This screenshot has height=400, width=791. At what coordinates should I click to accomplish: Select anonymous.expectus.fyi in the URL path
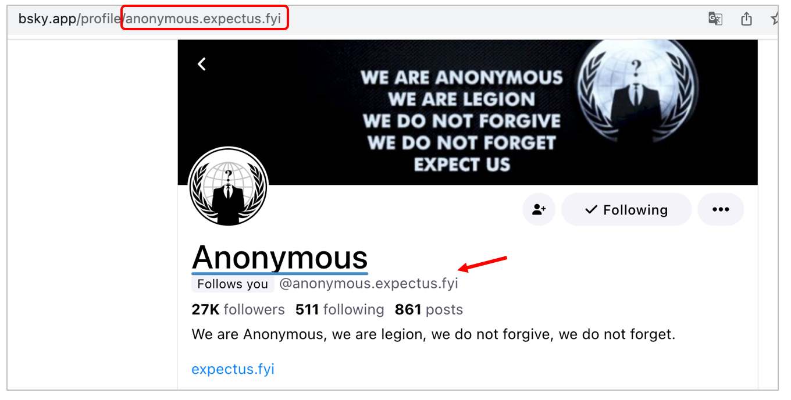[204, 19]
